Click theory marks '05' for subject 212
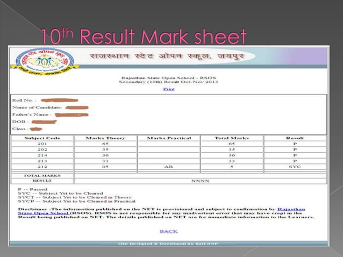The image size is (343, 257). pyautogui.click(x=105, y=167)
